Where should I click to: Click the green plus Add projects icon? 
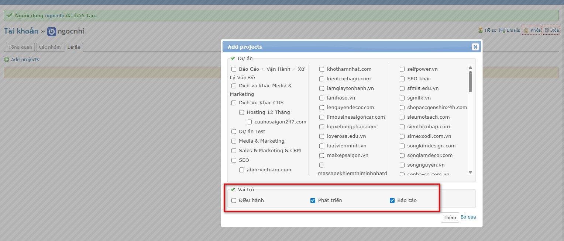point(7,60)
